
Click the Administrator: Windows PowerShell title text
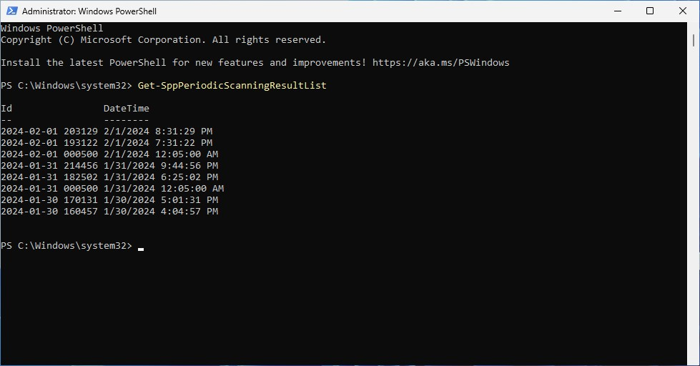tap(89, 11)
